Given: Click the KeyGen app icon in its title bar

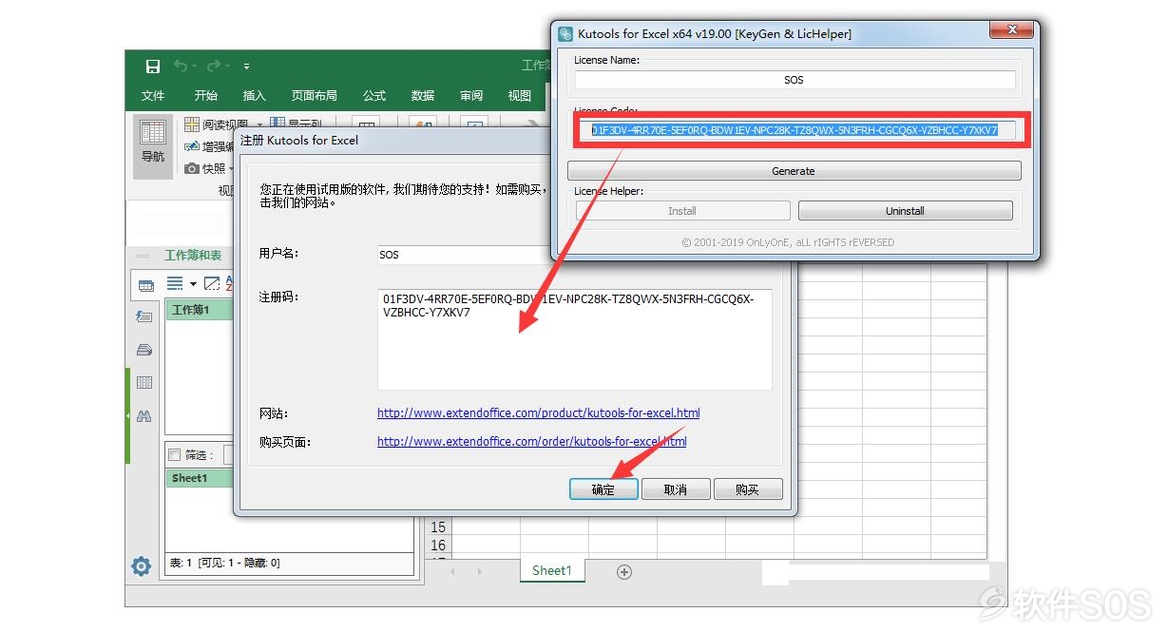Looking at the screenshot, I should (x=566, y=33).
